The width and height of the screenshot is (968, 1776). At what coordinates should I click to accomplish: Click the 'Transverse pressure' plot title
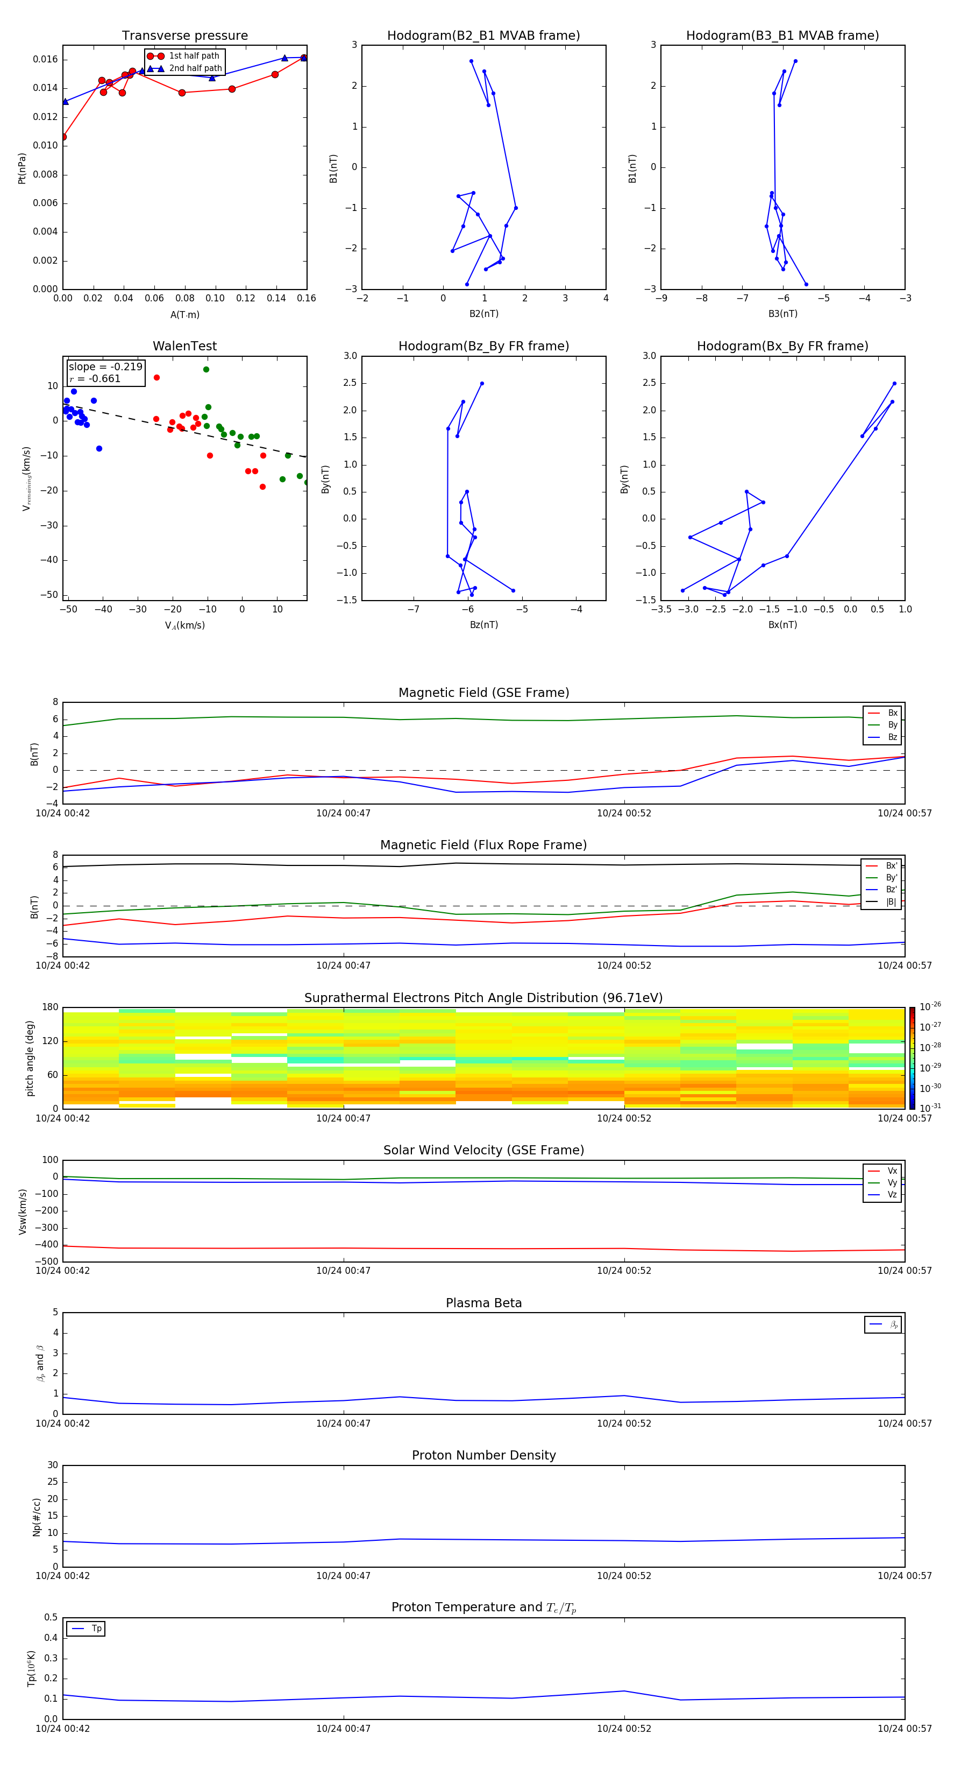coord(184,36)
